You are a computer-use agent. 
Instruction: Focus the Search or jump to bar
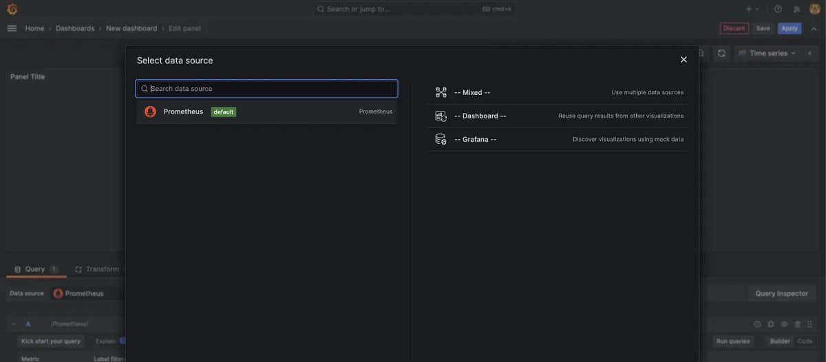click(x=413, y=9)
